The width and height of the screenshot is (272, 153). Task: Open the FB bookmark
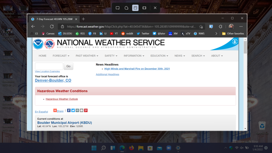[x=92, y=34]
